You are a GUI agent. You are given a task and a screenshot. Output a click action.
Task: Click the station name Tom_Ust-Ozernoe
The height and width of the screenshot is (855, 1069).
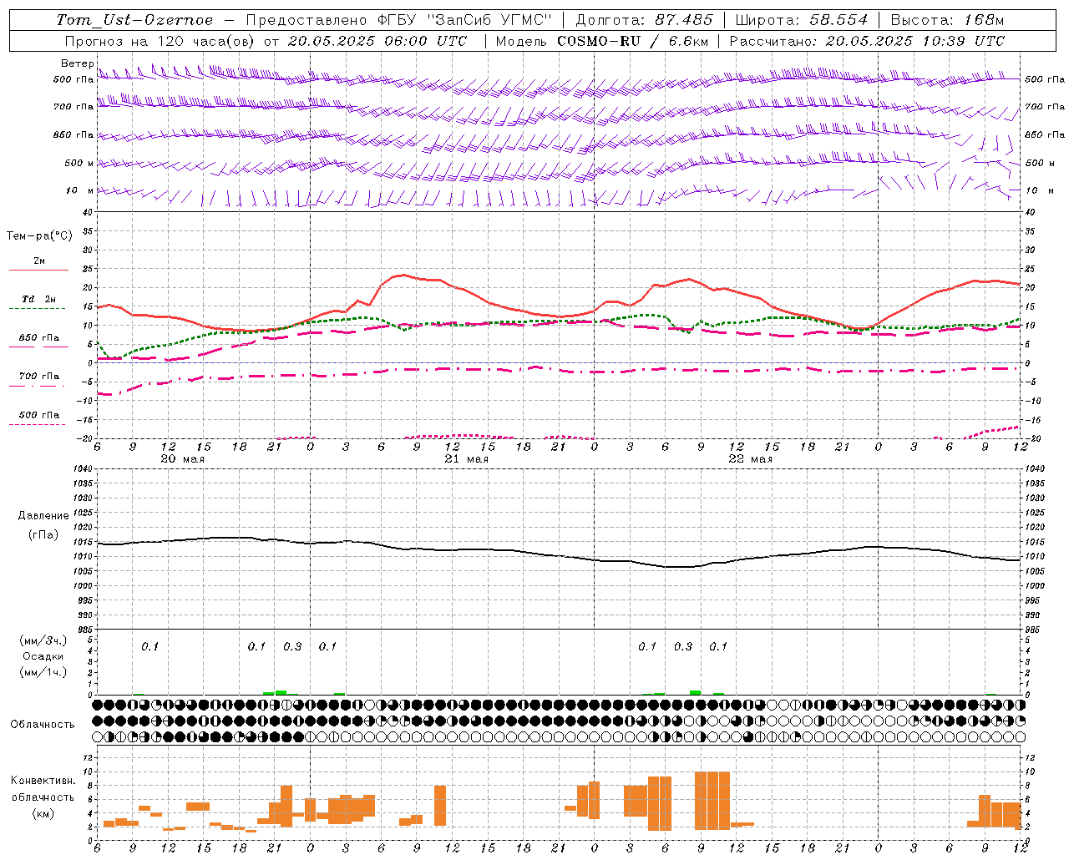point(134,20)
